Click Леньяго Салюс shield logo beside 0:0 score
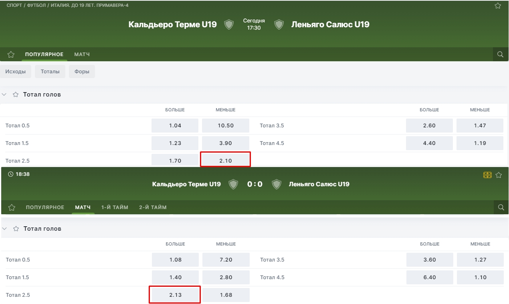Image resolution: width=509 pixels, height=304 pixels. click(x=277, y=184)
